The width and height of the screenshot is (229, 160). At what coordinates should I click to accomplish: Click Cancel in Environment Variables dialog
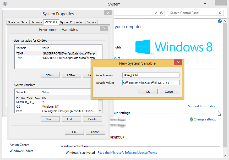click(x=95, y=132)
